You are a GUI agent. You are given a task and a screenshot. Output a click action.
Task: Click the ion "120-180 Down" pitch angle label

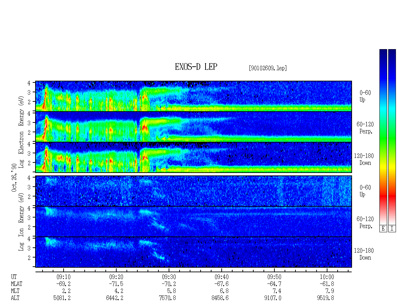pyautogui.click(x=364, y=254)
